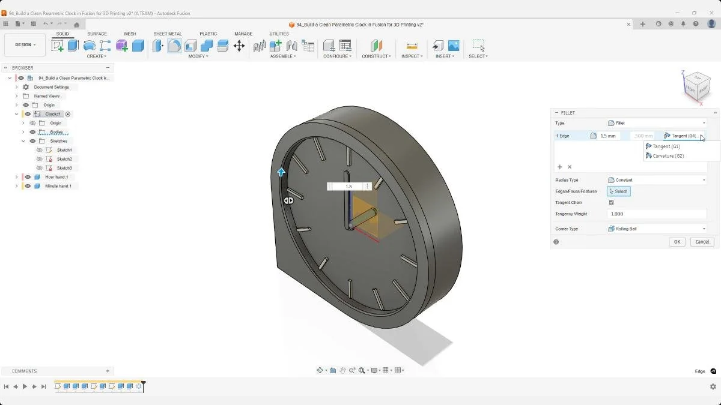The image size is (721, 405).
Task: Click the Move/Copy four-arrow tool icon
Action: tap(239, 46)
